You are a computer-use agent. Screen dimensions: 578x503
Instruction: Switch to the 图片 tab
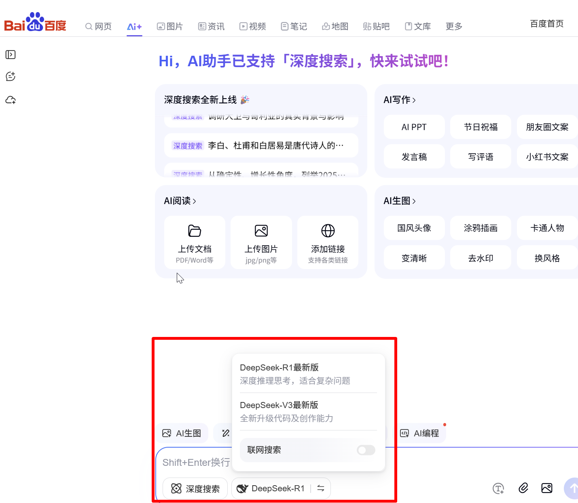170,26
